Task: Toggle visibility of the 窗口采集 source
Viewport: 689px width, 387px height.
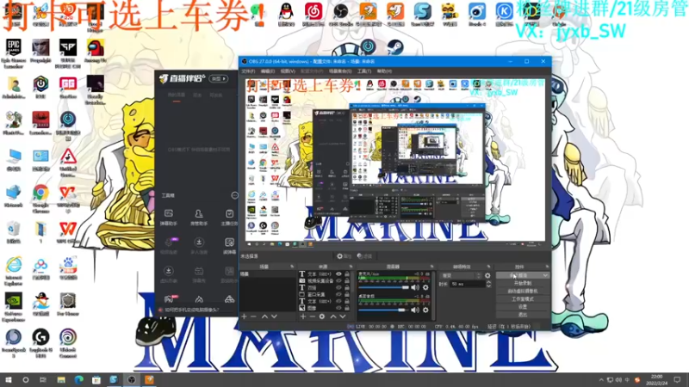Action: point(338,294)
